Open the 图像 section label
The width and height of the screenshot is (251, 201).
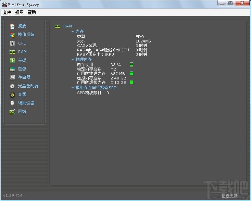22,69
